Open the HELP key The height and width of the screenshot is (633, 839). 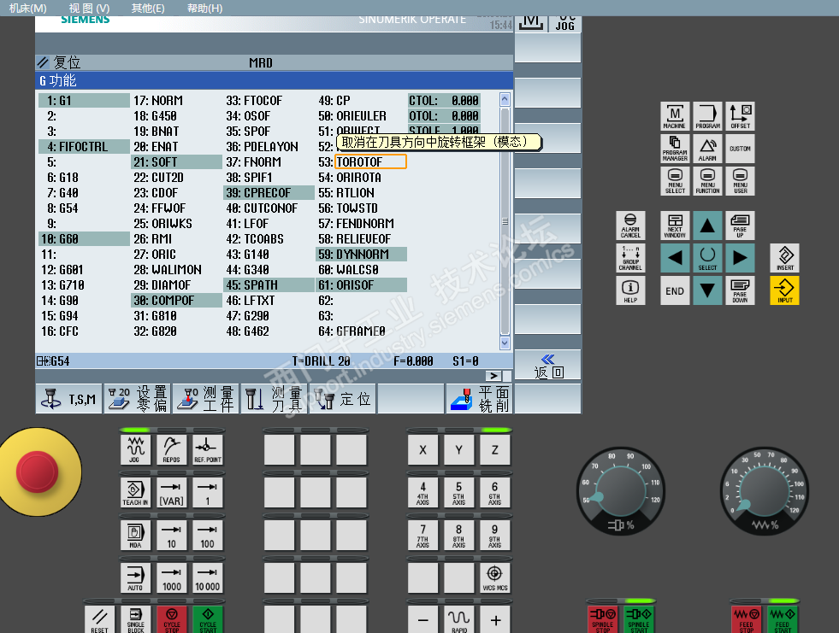(630, 290)
